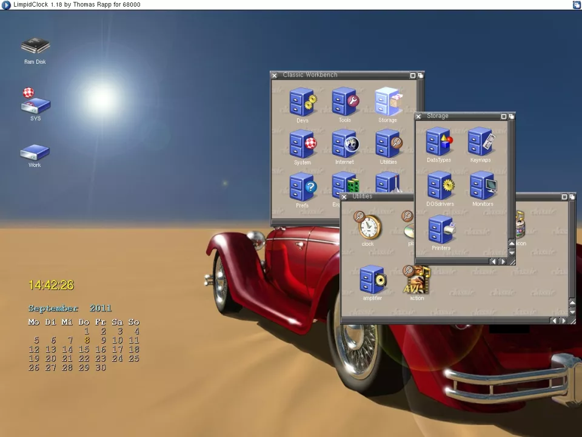The image size is (582, 437).
Task: Select the Prefs drawer icon
Action: tap(303, 187)
